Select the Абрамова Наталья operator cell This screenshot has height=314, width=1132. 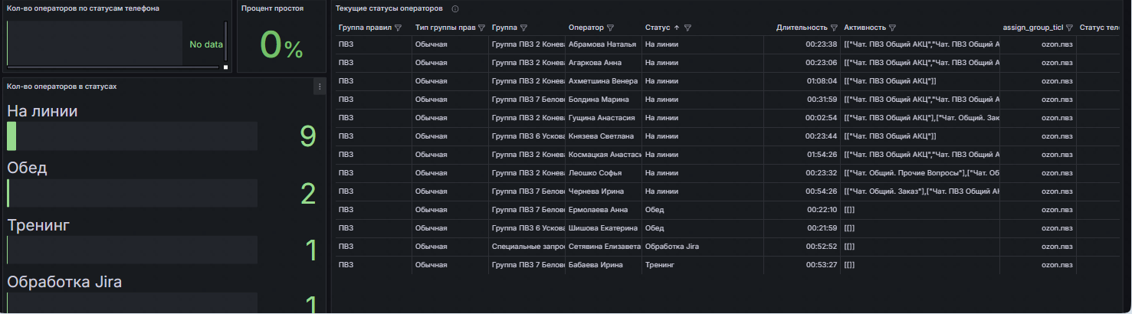pos(602,44)
